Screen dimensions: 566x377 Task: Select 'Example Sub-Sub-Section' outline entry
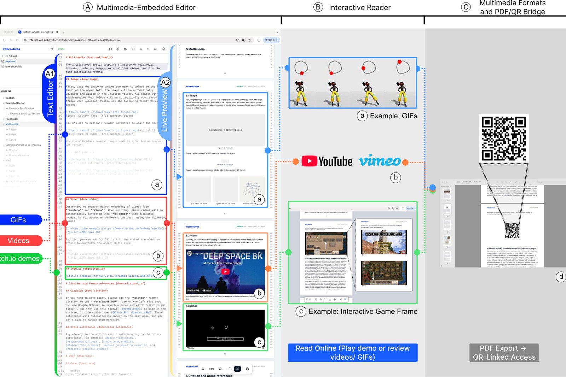pyautogui.click(x=25, y=114)
